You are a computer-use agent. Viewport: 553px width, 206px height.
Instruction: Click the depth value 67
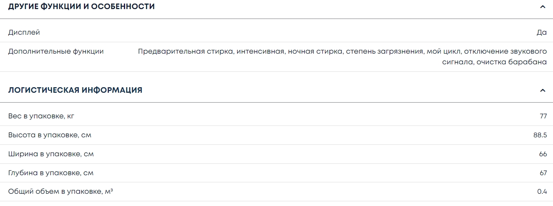[x=543, y=173]
